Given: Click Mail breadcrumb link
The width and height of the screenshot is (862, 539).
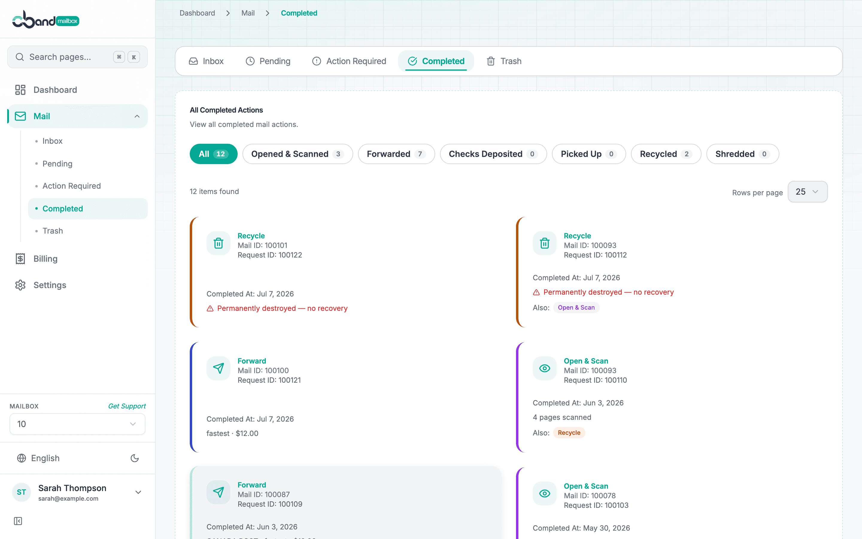Looking at the screenshot, I should tap(248, 13).
